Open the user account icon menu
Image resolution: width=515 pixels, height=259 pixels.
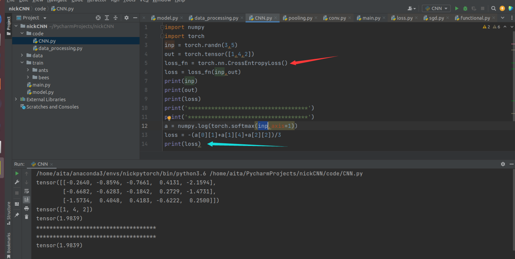click(411, 8)
